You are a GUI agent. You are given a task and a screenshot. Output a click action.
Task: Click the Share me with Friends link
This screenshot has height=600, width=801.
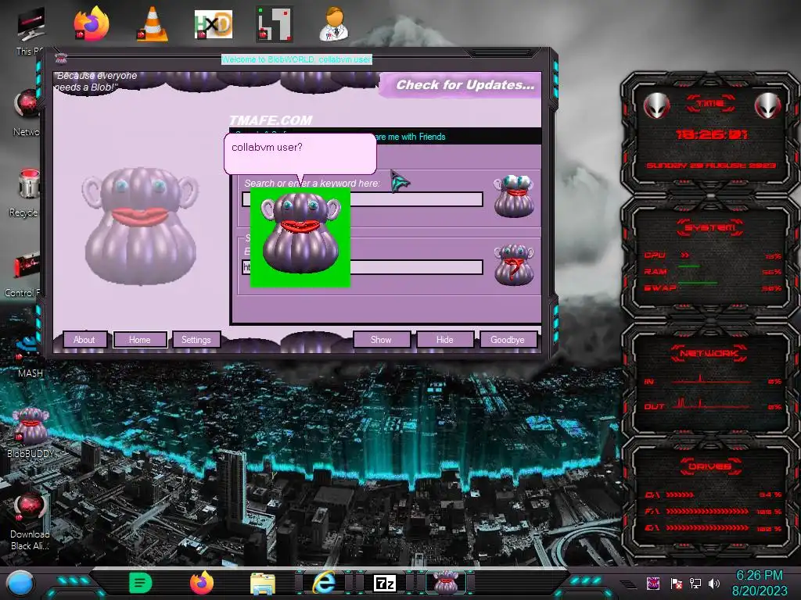(x=411, y=137)
